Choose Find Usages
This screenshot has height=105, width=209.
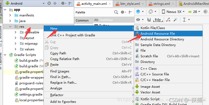pyautogui.click(x=89, y=71)
